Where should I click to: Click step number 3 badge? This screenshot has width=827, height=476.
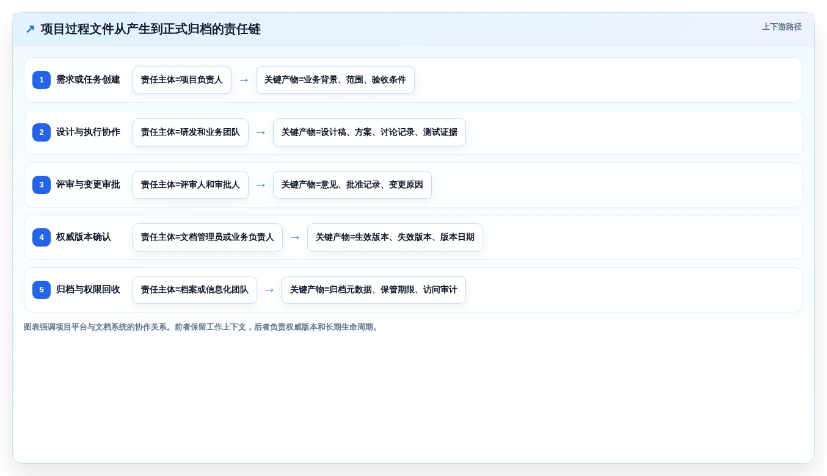point(42,185)
